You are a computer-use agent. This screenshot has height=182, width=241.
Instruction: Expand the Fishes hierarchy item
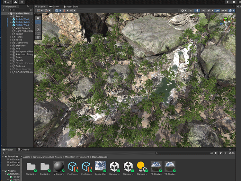click(11, 37)
